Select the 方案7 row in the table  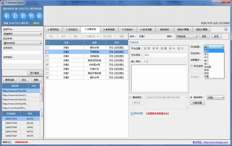click(66, 73)
